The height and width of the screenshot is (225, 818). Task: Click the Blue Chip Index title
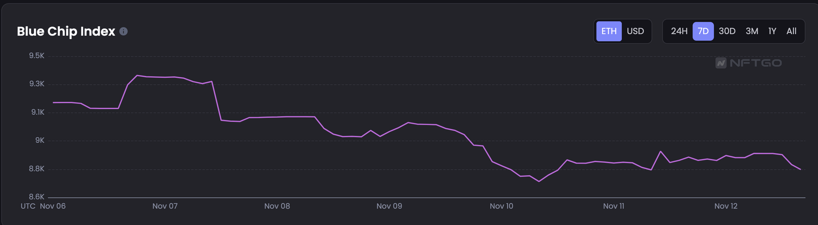(66, 31)
